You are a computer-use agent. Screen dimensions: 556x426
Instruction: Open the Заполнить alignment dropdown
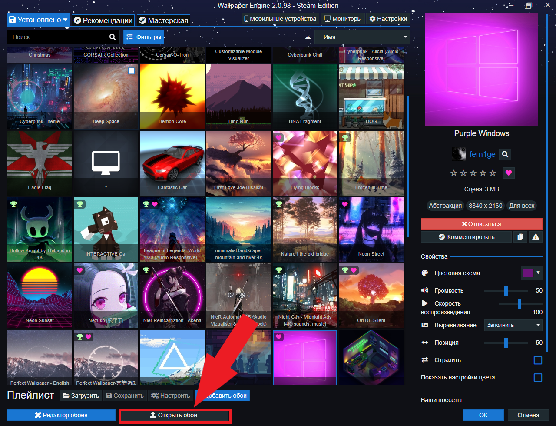click(513, 325)
